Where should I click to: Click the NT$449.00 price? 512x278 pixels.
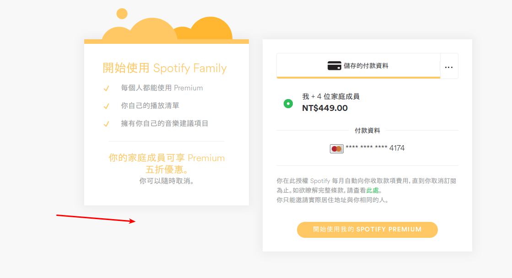tap(325, 108)
